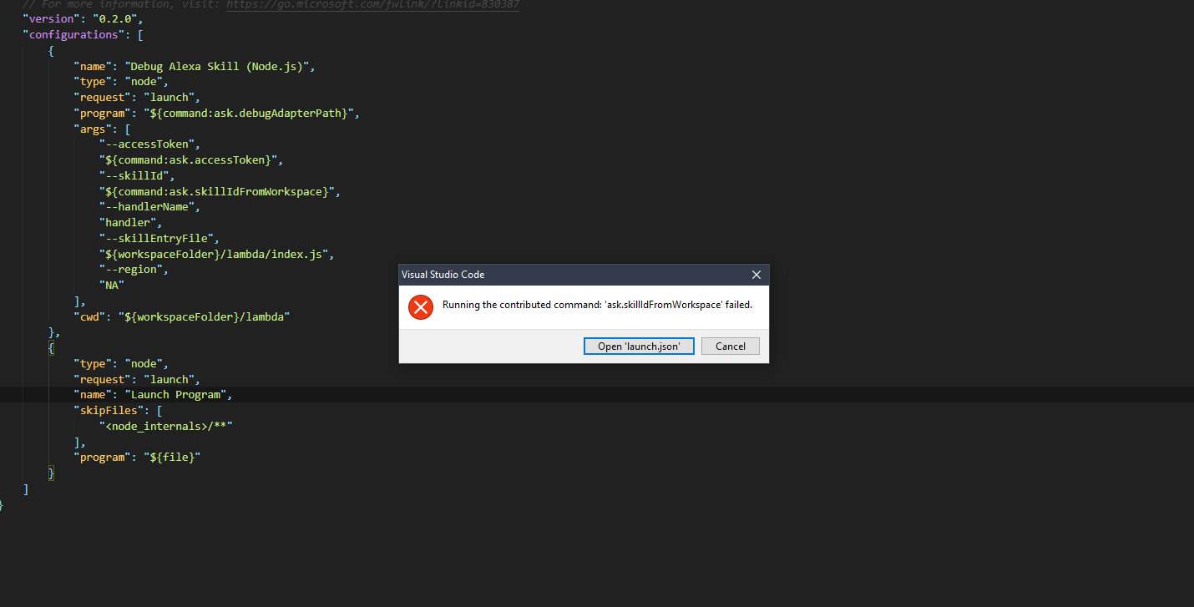Click the <node_internals>/** skipFiles entry

coord(167,426)
